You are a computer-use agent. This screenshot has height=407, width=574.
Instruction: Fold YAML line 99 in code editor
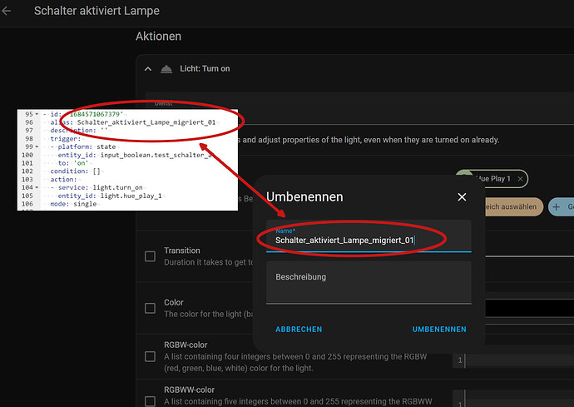pos(37,146)
